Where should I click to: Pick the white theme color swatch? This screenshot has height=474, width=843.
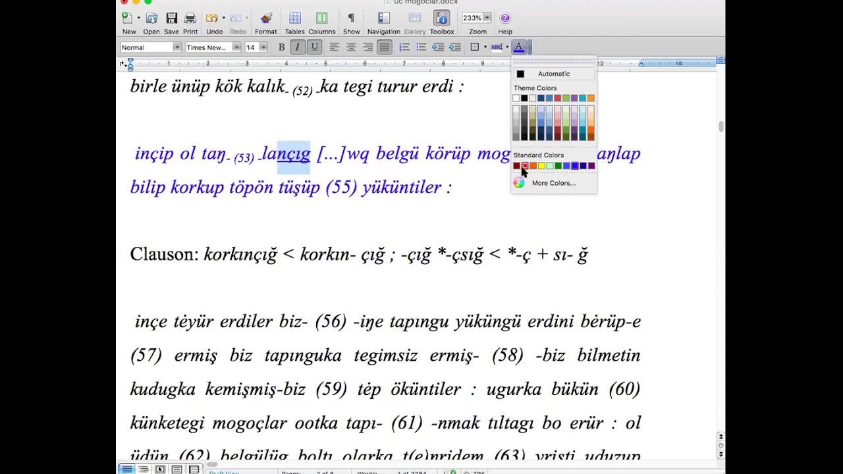pyautogui.click(x=516, y=98)
